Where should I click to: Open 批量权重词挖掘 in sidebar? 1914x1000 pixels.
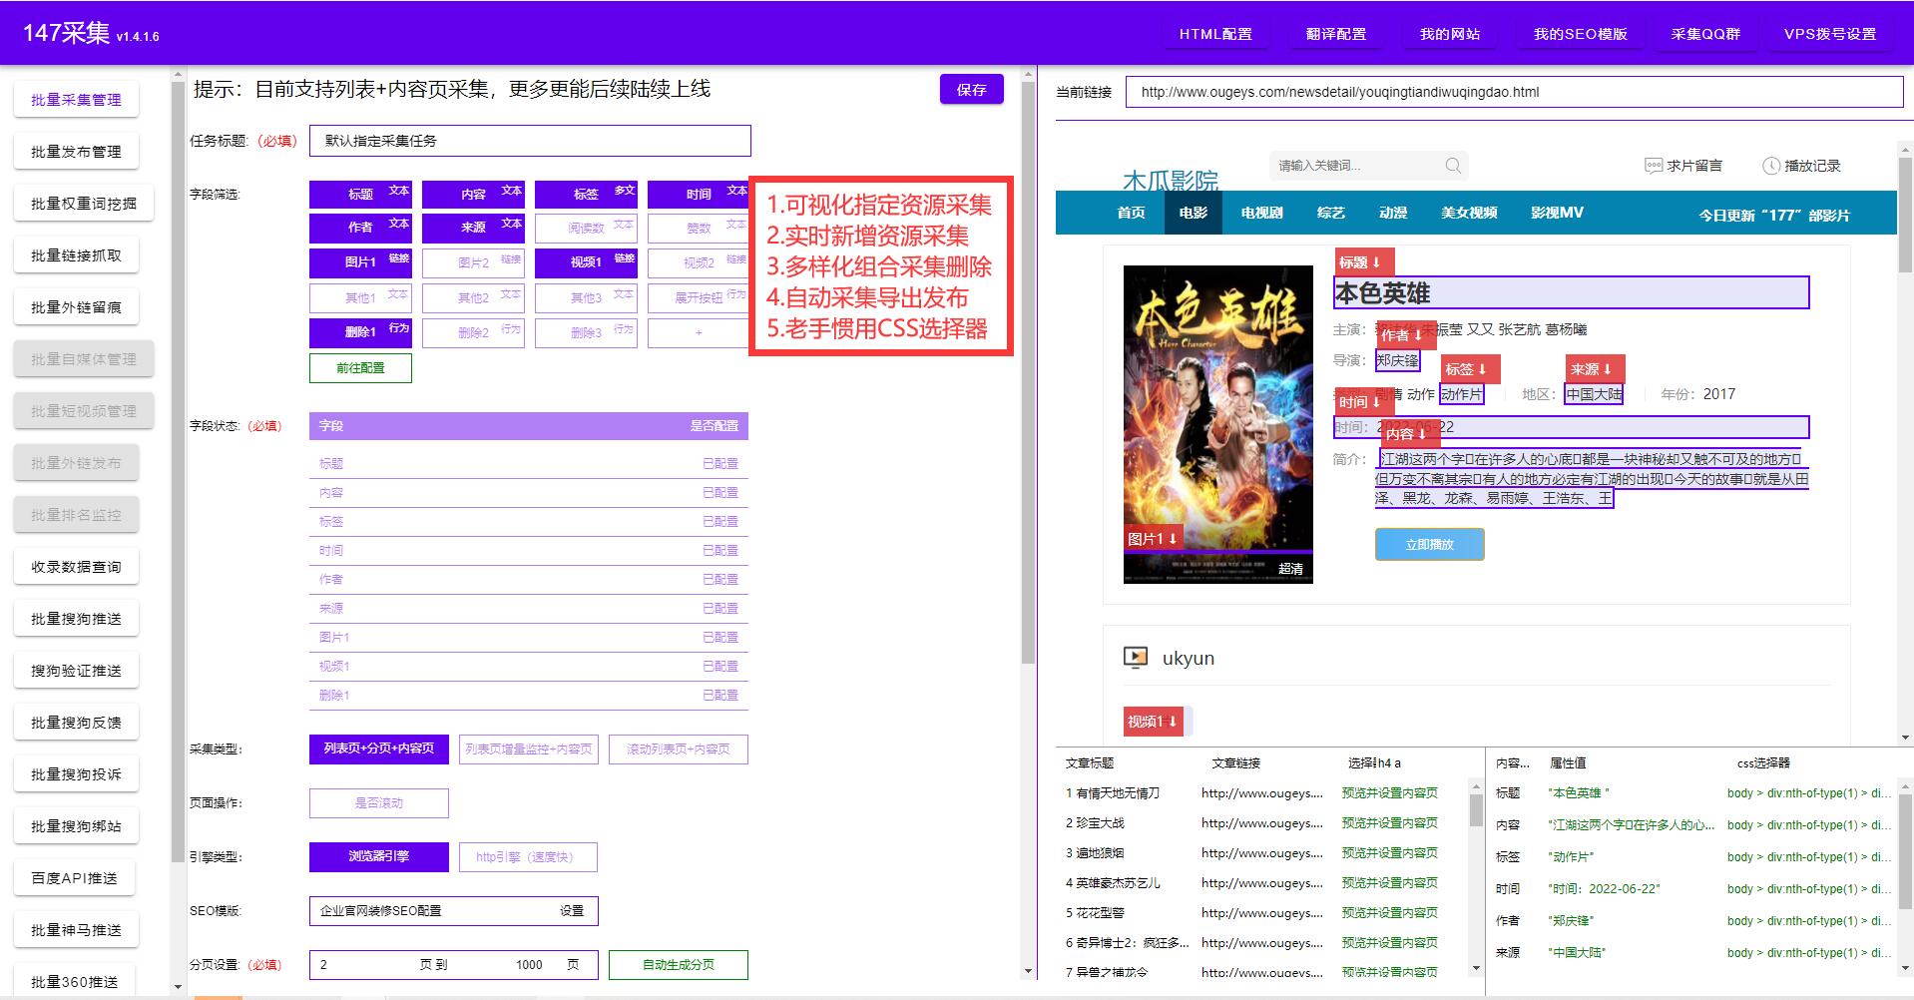coord(84,204)
